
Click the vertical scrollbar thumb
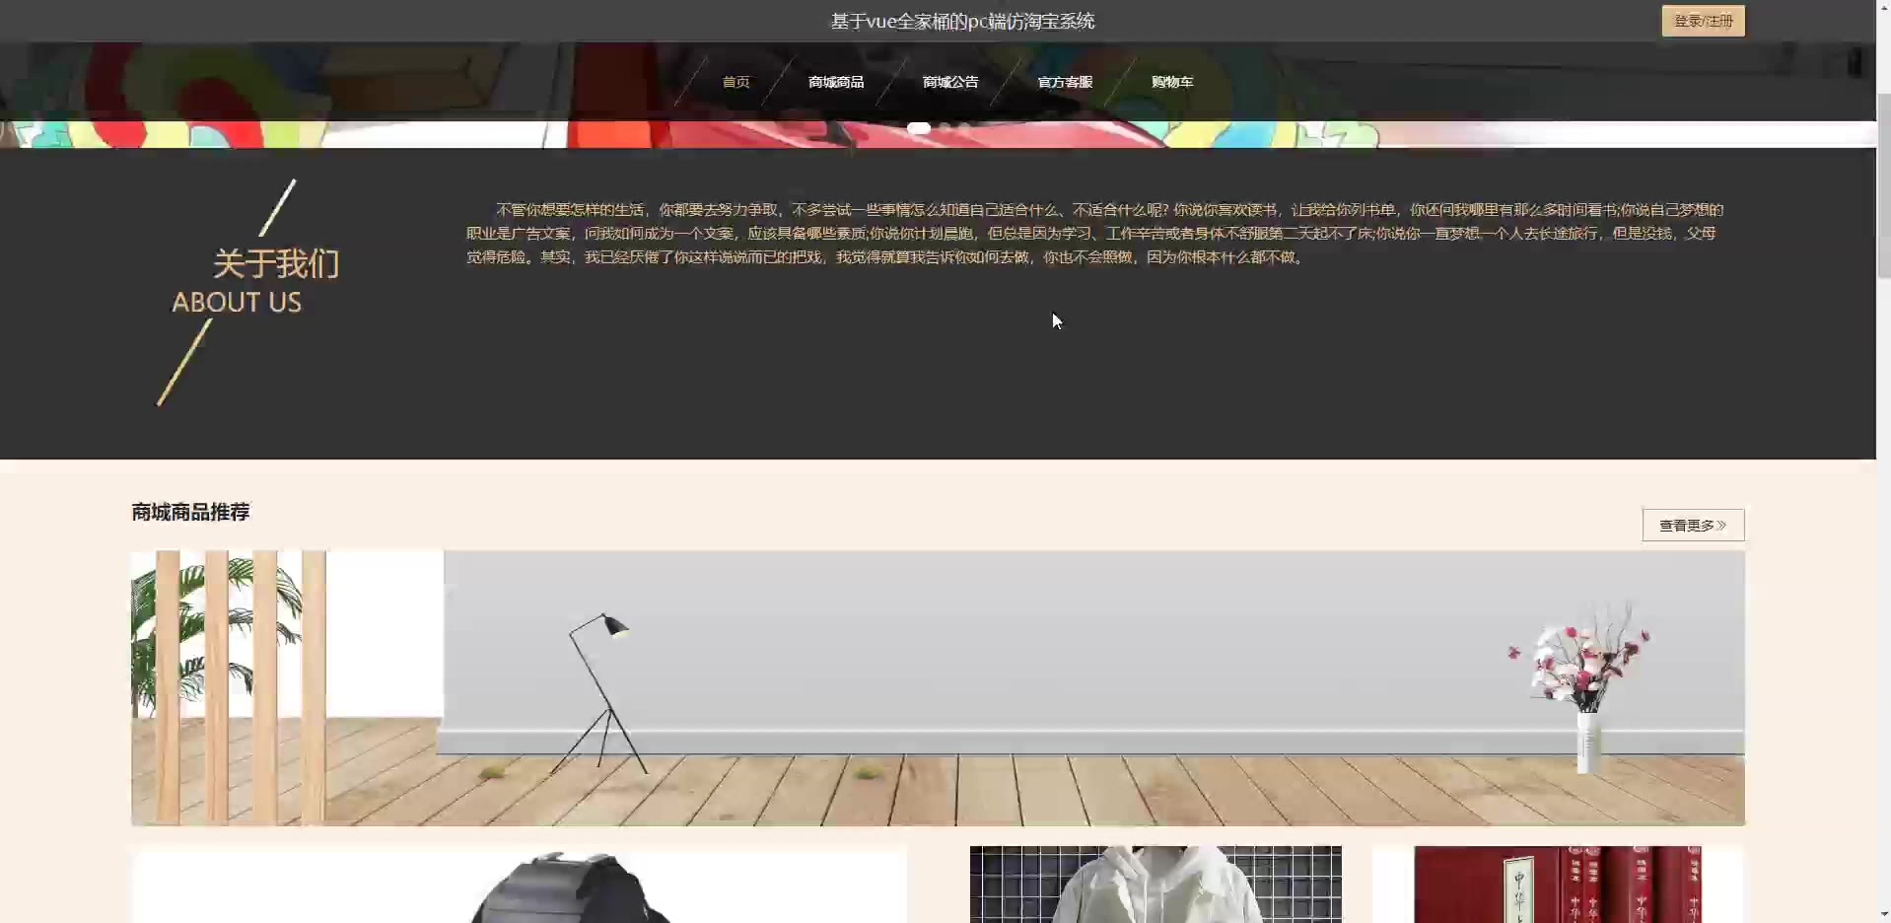coord(1883,186)
